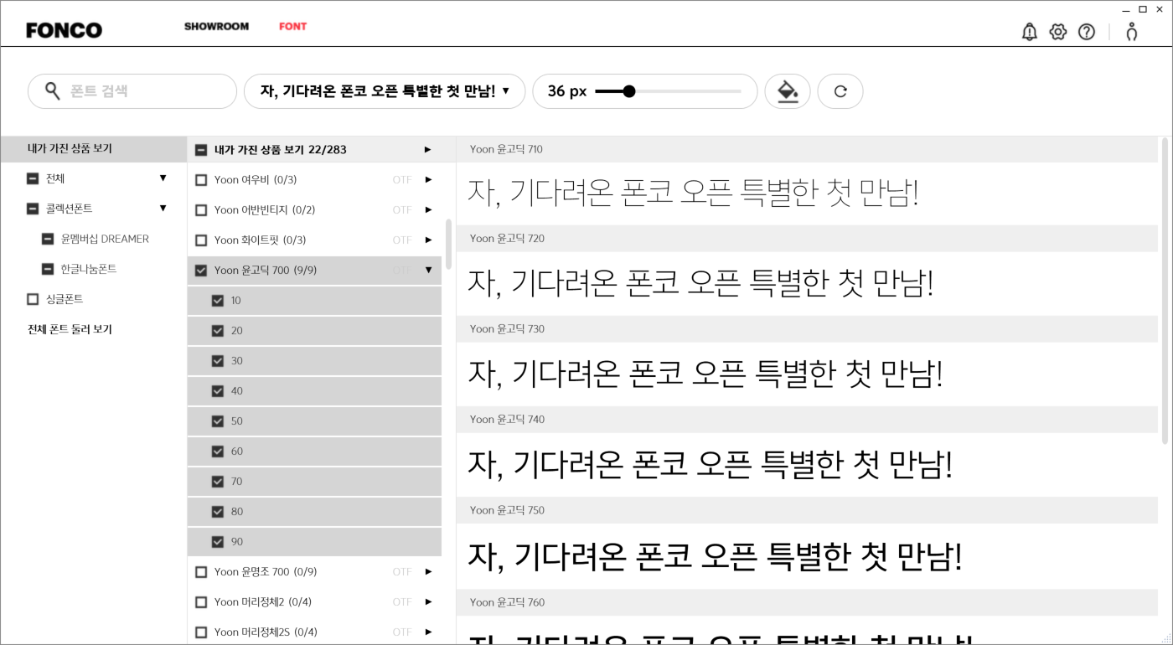This screenshot has width=1173, height=645.
Task: Toggle the 한글나눔폰트 checkbox
Action: (48, 269)
